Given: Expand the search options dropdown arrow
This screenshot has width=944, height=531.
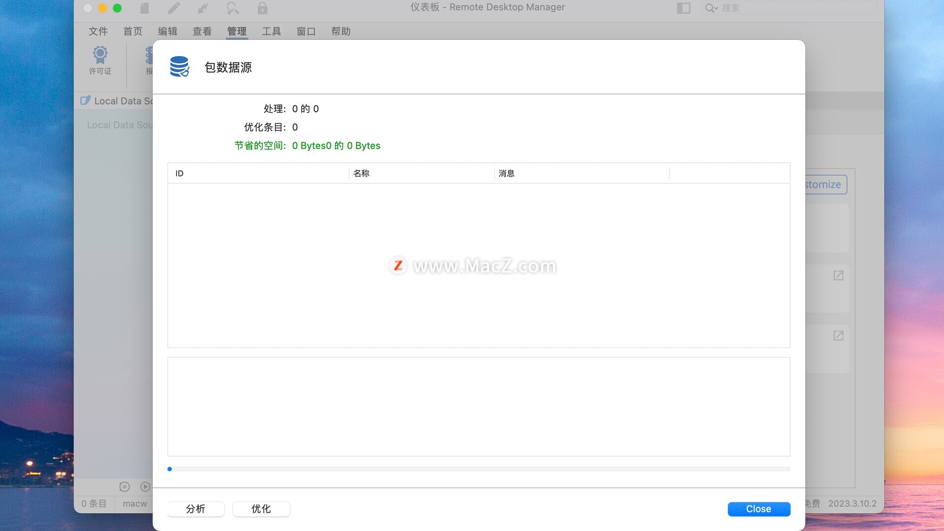Looking at the screenshot, I should point(716,8).
